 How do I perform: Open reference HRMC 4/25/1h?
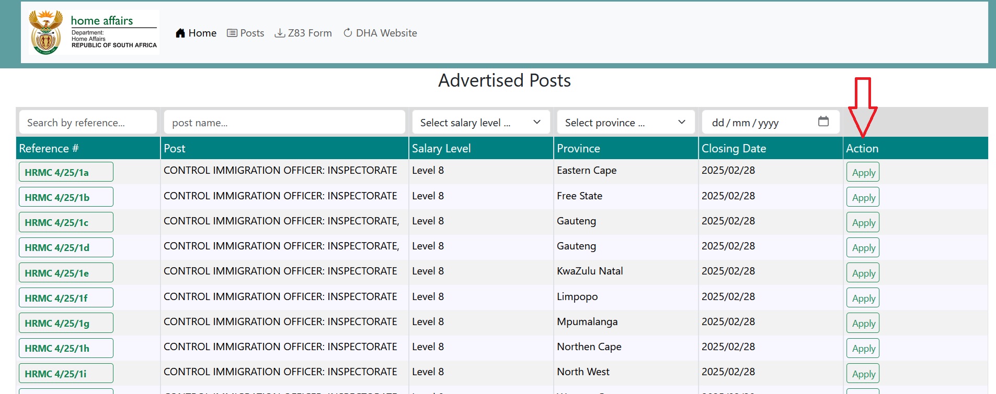pyautogui.click(x=66, y=348)
